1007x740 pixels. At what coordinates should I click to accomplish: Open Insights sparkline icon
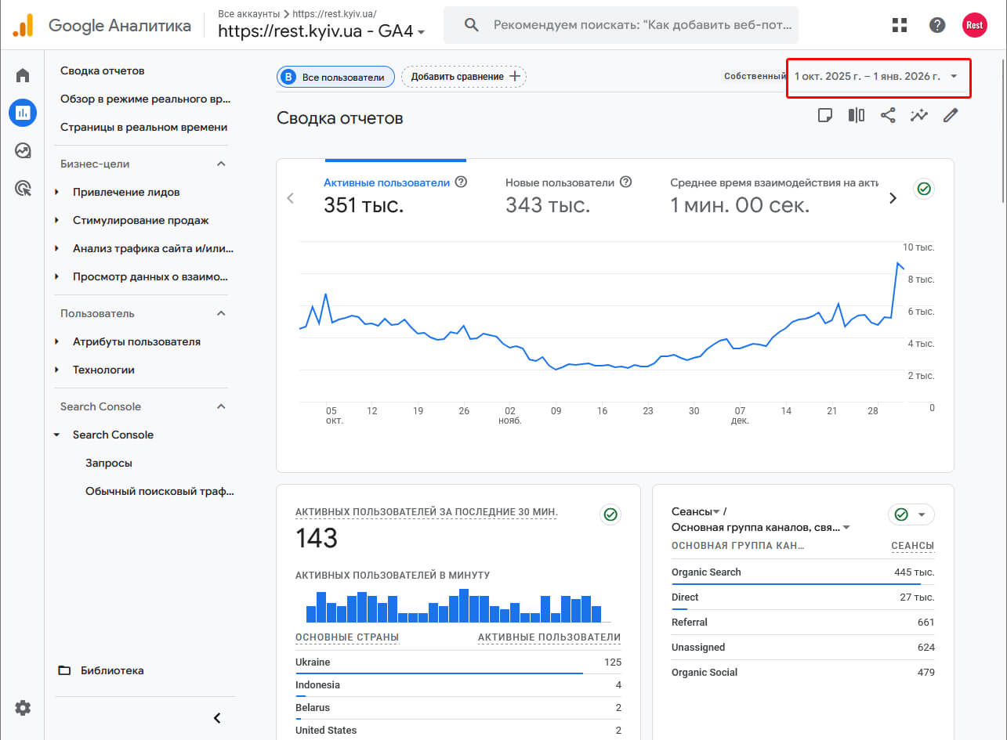point(919,116)
